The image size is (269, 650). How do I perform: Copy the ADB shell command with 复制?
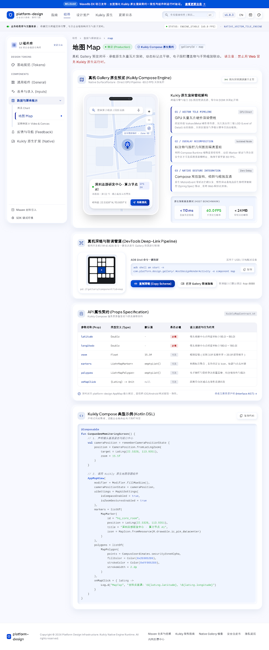(247, 269)
